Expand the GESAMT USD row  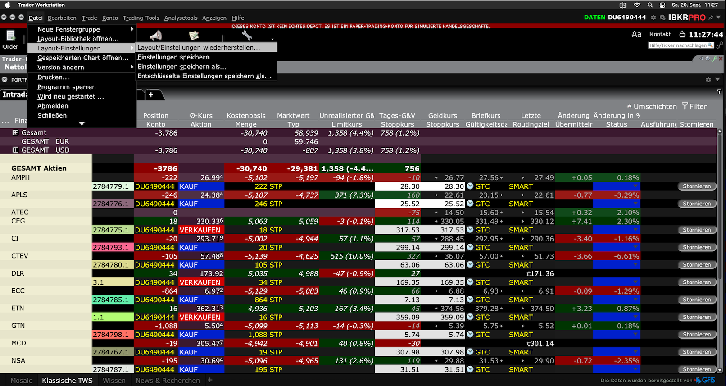click(x=16, y=150)
